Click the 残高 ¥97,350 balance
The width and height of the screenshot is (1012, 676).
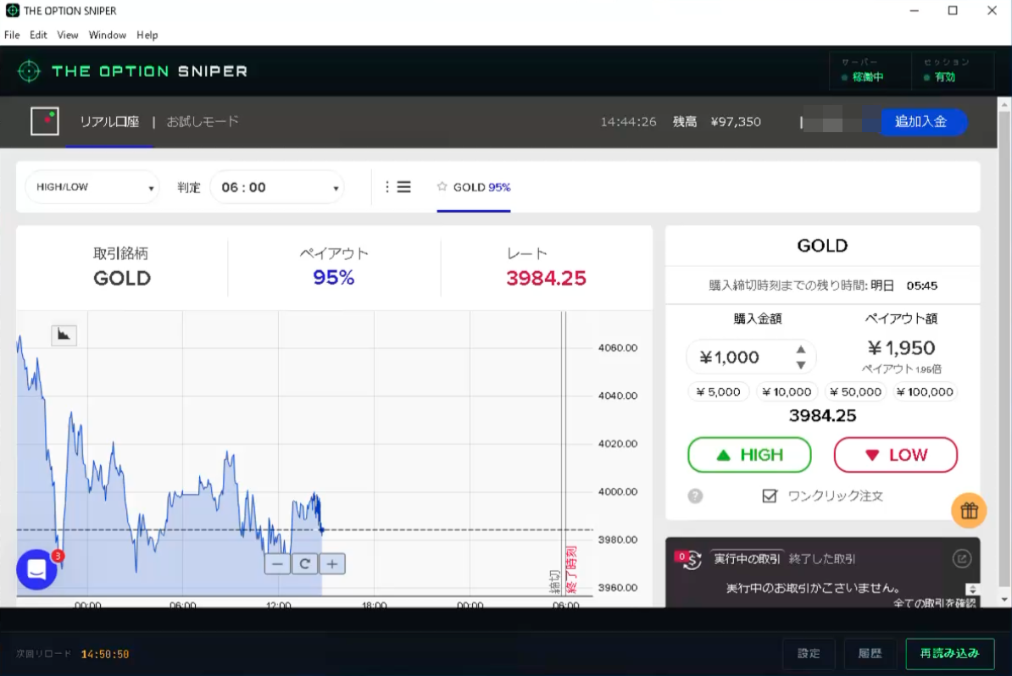(717, 121)
